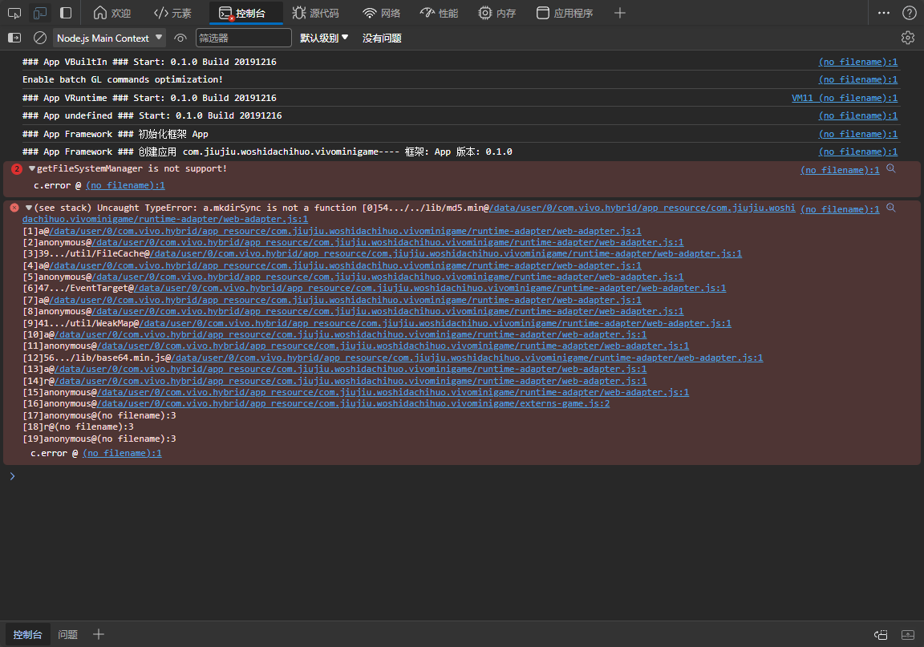Toggle the console sidebar icon
924x647 pixels.
click(14, 38)
